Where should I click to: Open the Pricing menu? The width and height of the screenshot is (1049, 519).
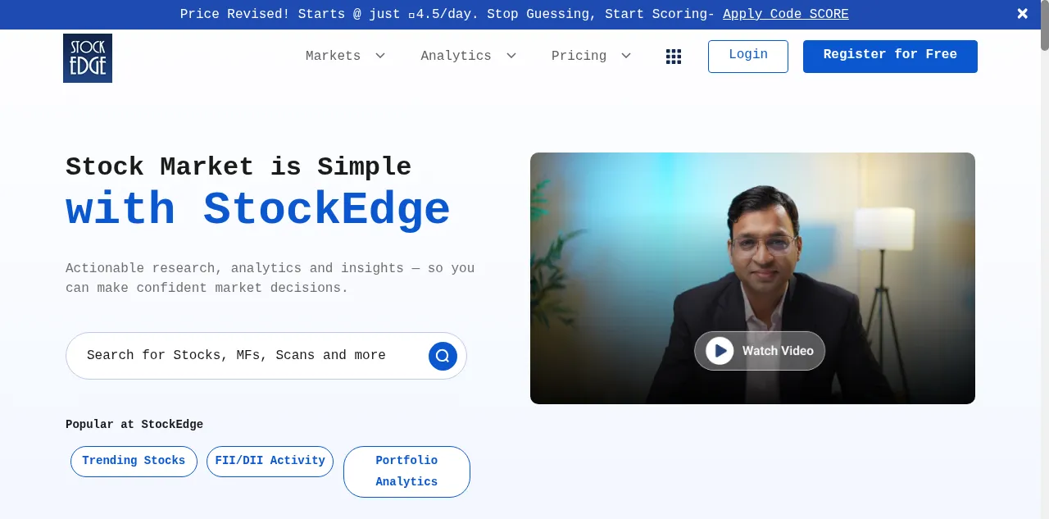tap(579, 56)
